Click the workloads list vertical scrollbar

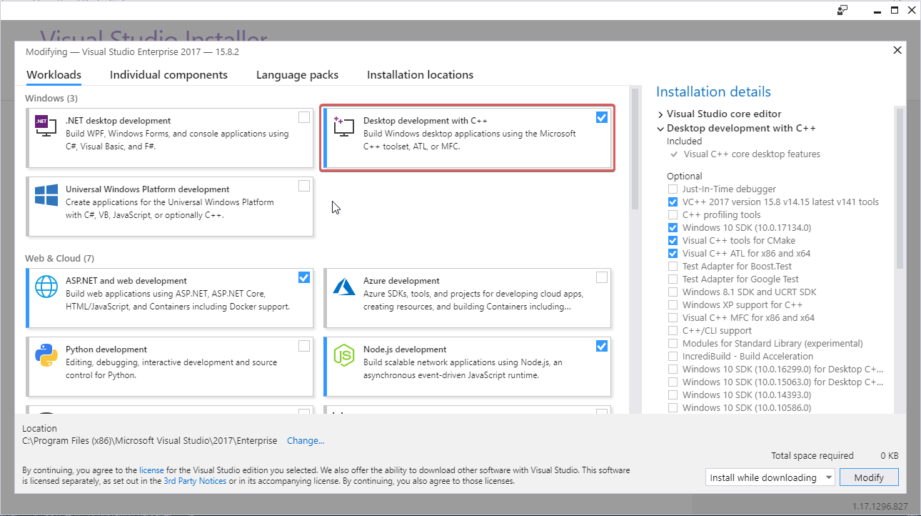pos(634,150)
